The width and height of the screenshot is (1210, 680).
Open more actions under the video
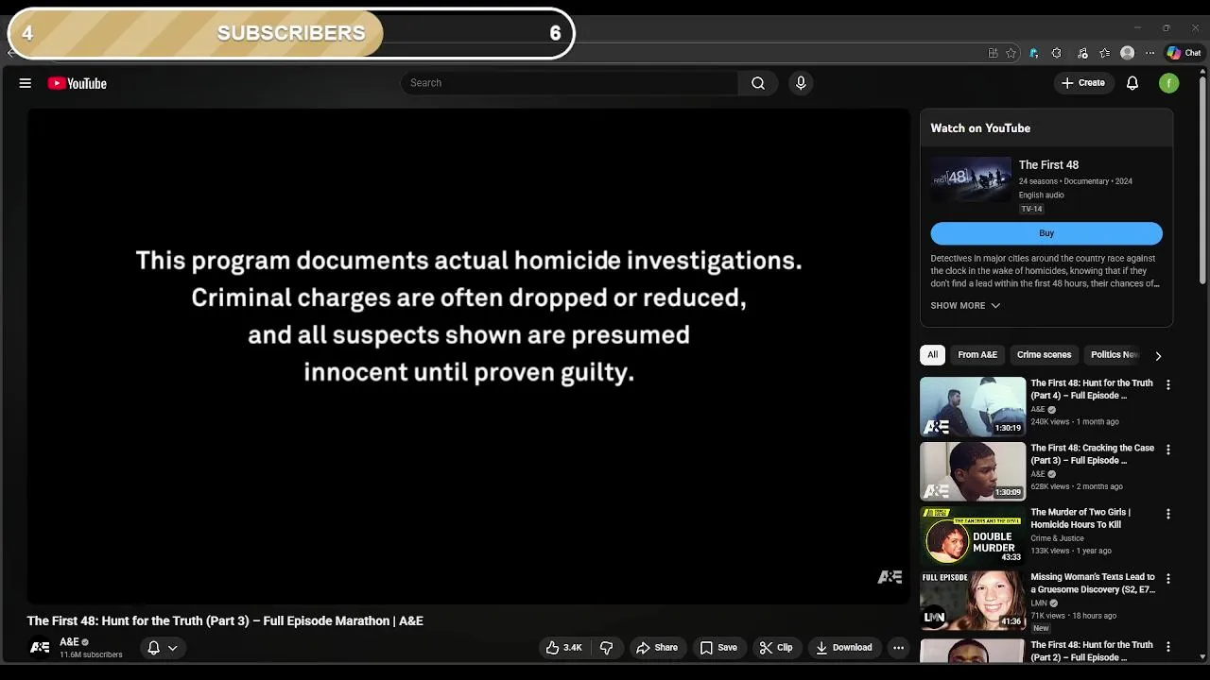tap(898, 648)
